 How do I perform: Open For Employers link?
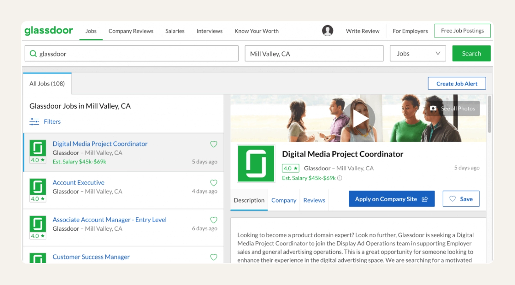pyautogui.click(x=410, y=31)
